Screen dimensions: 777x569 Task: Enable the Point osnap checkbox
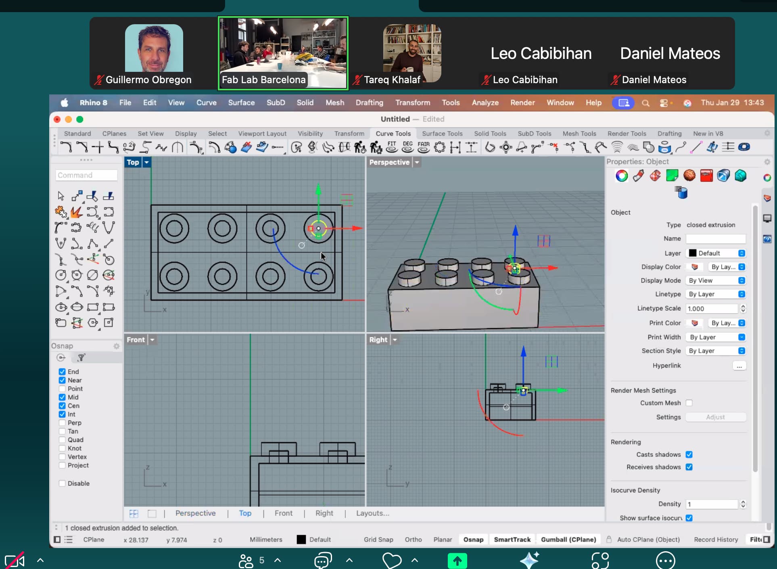(62, 389)
